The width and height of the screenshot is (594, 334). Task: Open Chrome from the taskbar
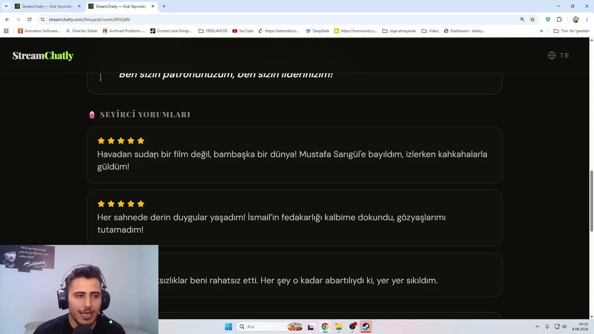coord(325,327)
